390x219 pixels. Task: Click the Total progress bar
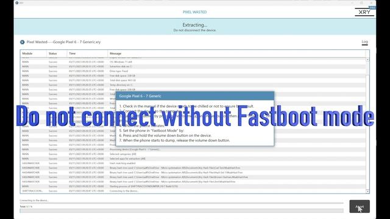[182, 211]
